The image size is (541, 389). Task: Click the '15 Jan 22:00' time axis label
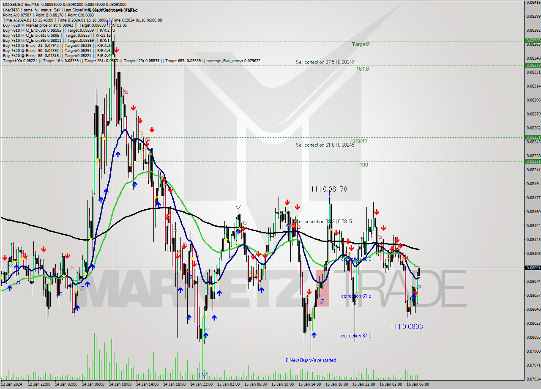click(x=363, y=384)
